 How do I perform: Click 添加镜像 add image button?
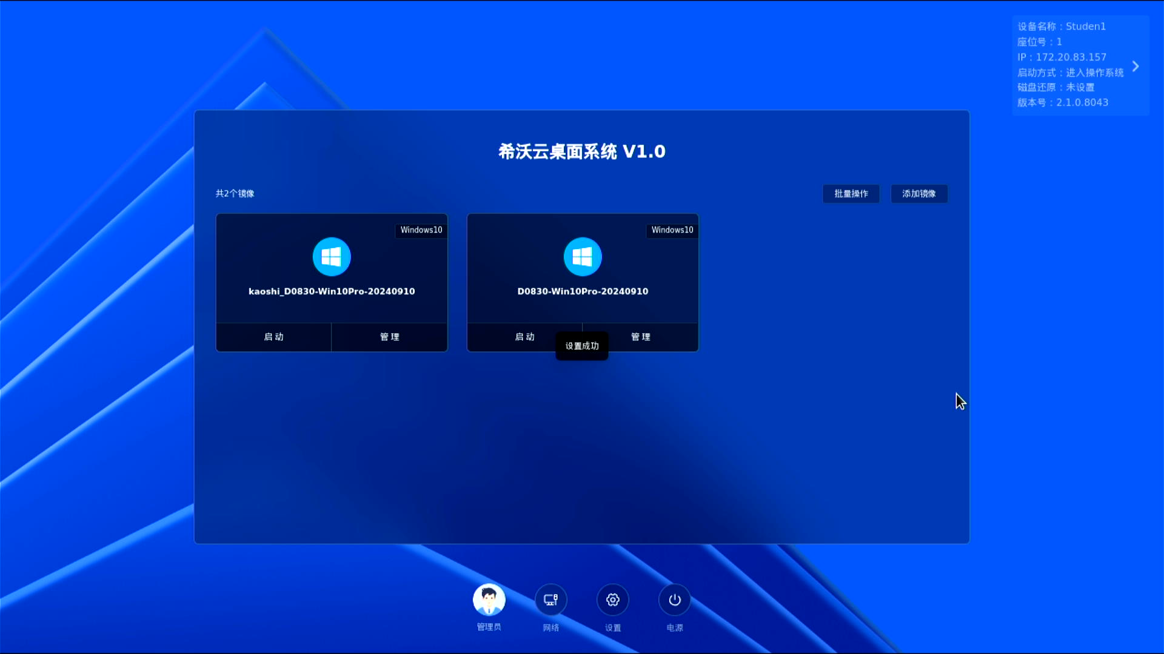coord(918,194)
